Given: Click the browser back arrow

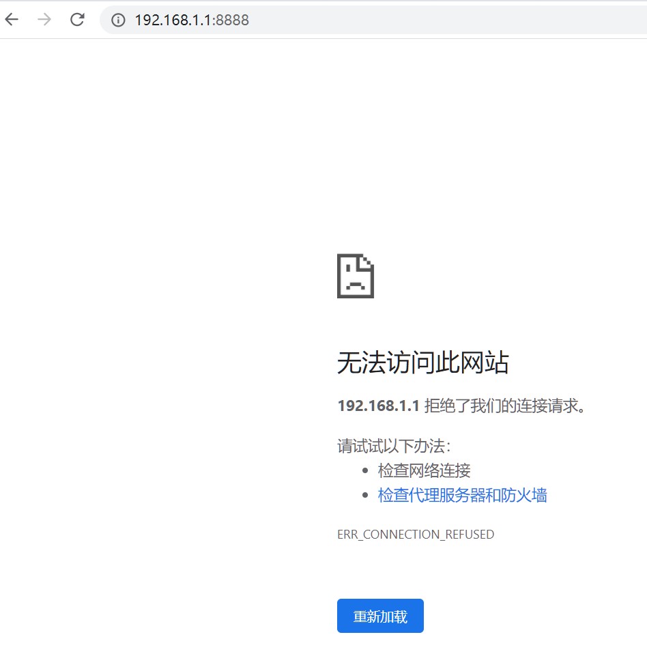Looking at the screenshot, I should [x=12, y=20].
